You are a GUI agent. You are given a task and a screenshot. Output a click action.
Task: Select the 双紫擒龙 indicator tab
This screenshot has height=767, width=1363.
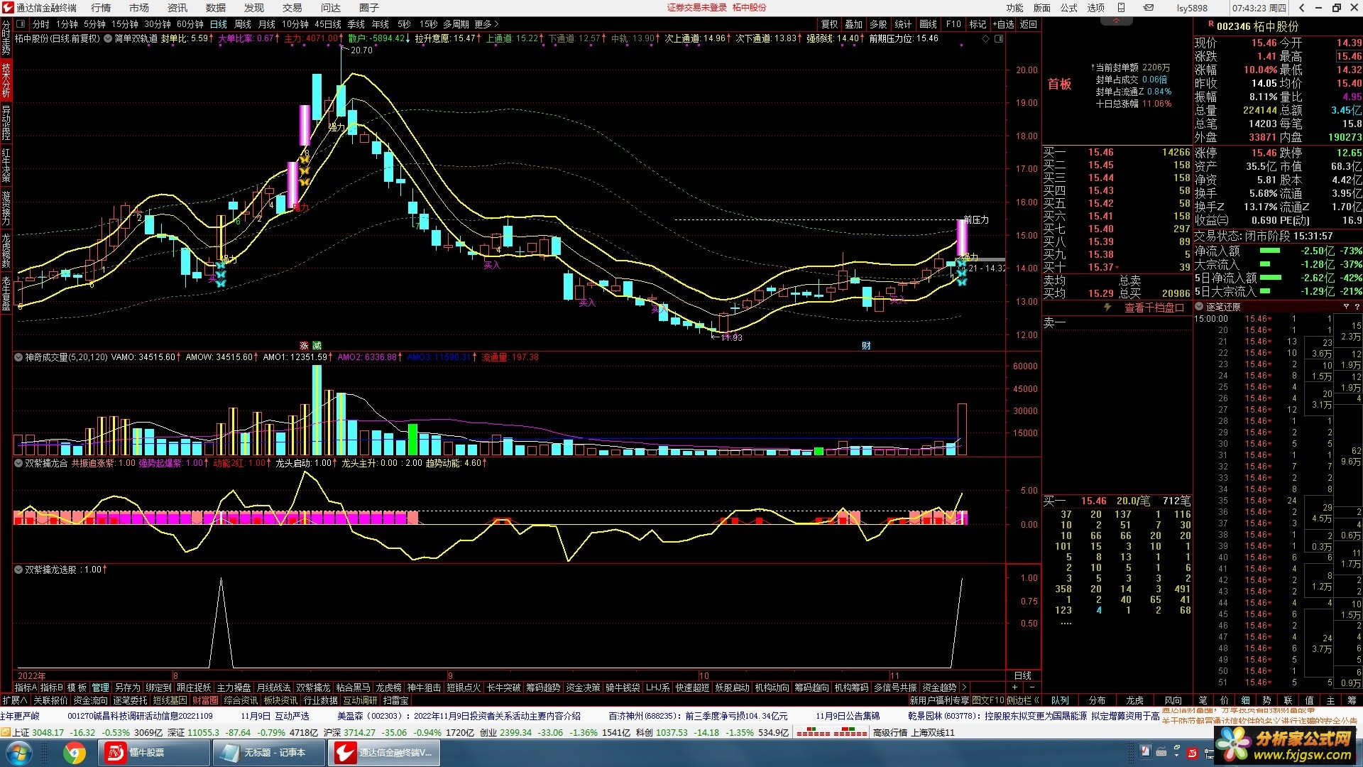pos(313,687)
